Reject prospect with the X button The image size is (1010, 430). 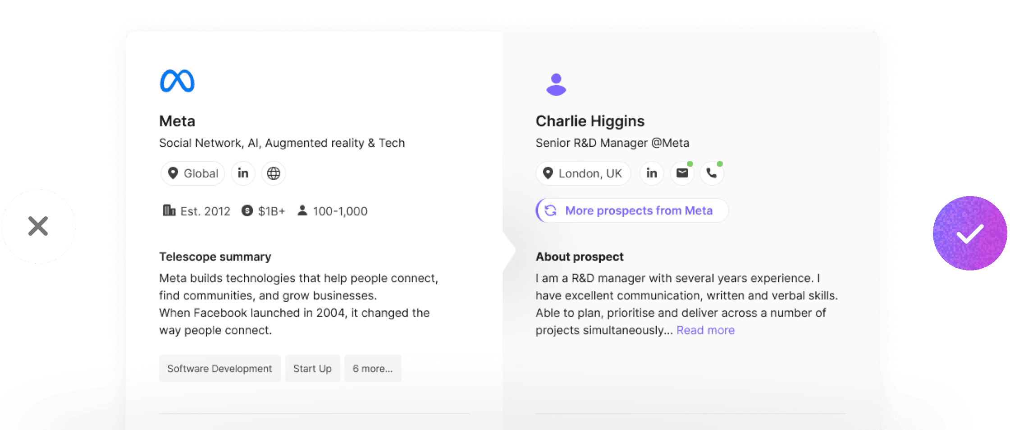pyautogui.click(x=38, y=226)
